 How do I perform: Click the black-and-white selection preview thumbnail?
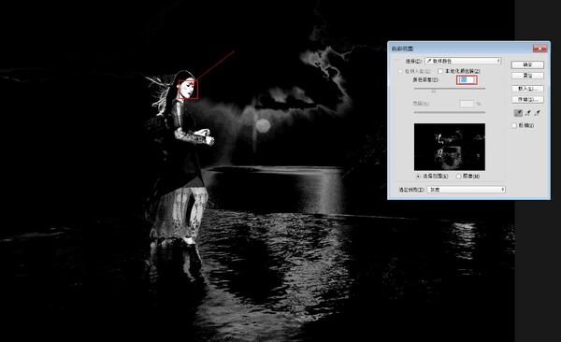point(450,147)
